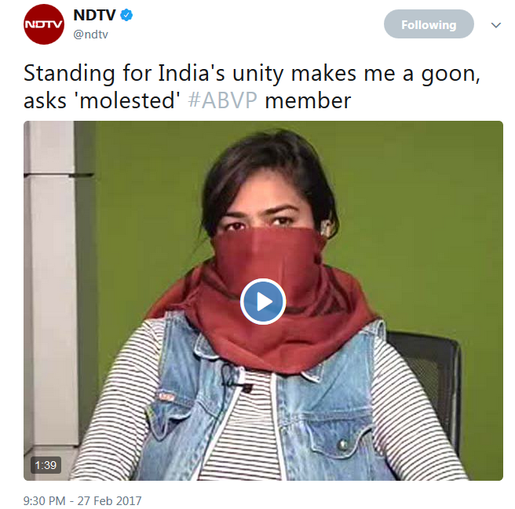Click the 1:39 video duration badge
Screen dimensions: 515x509
46,465
